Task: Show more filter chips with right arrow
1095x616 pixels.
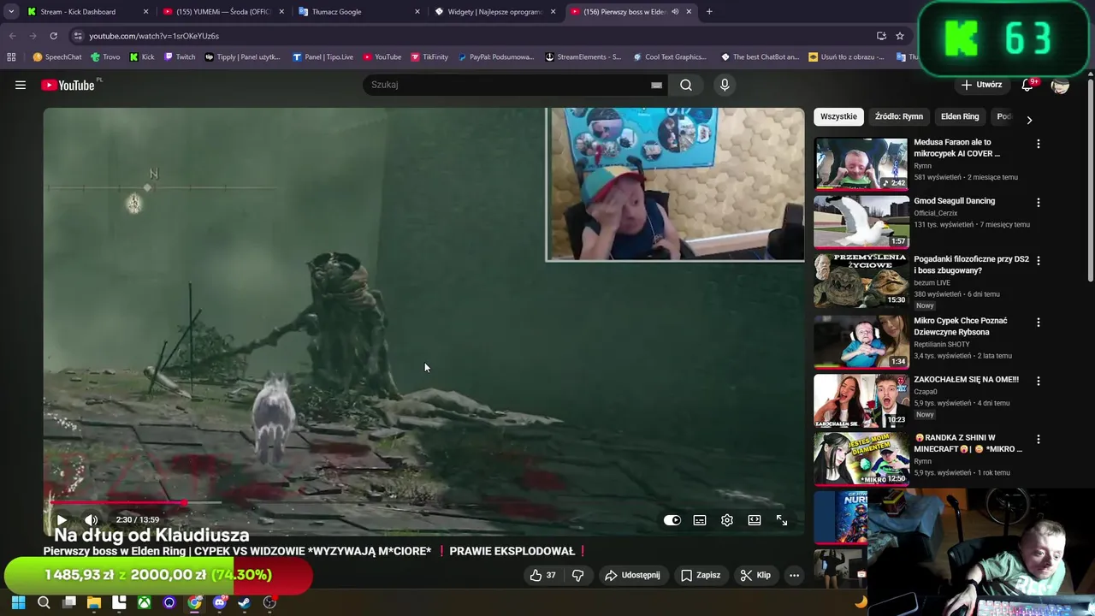Action: (x=1029, y=120)
